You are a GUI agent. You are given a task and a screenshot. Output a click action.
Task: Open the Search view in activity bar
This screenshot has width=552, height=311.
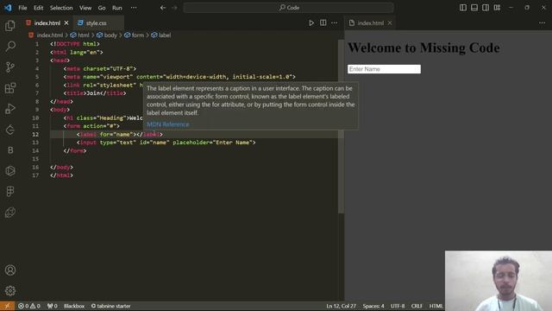point(10,46)
